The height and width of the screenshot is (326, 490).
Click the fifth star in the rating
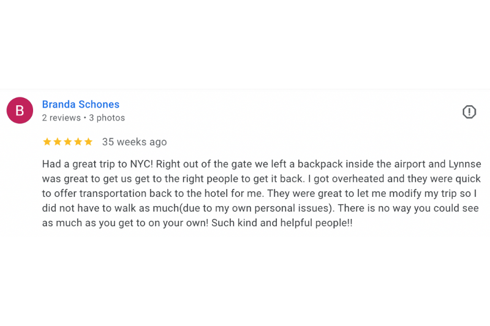tap(88, 142)
